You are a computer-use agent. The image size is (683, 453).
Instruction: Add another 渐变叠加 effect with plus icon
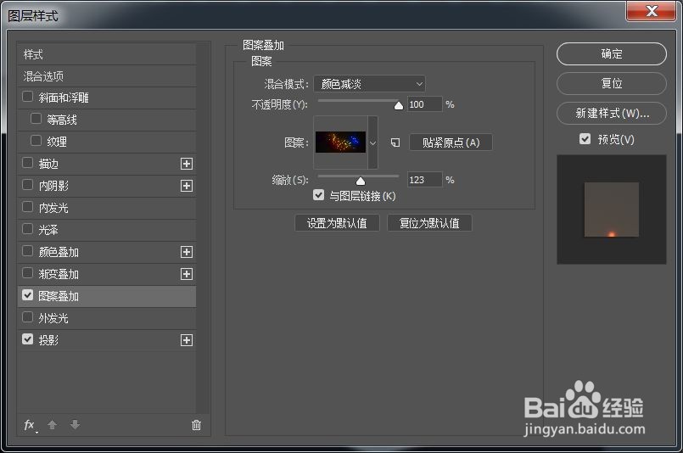click(187, 274)
